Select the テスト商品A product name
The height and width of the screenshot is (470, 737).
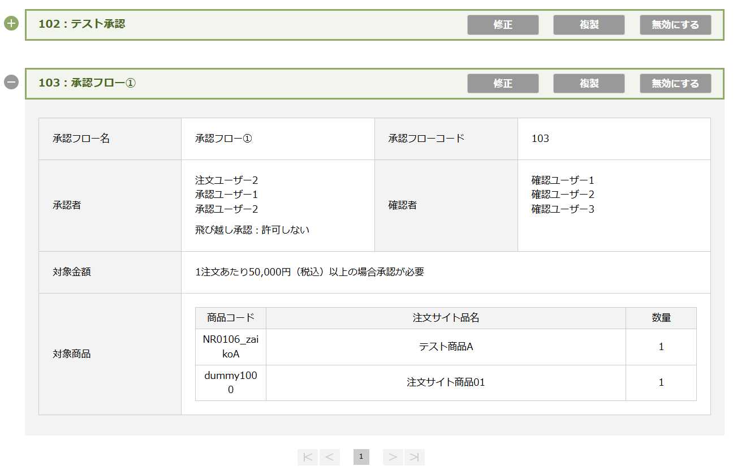tap(446, 347)
